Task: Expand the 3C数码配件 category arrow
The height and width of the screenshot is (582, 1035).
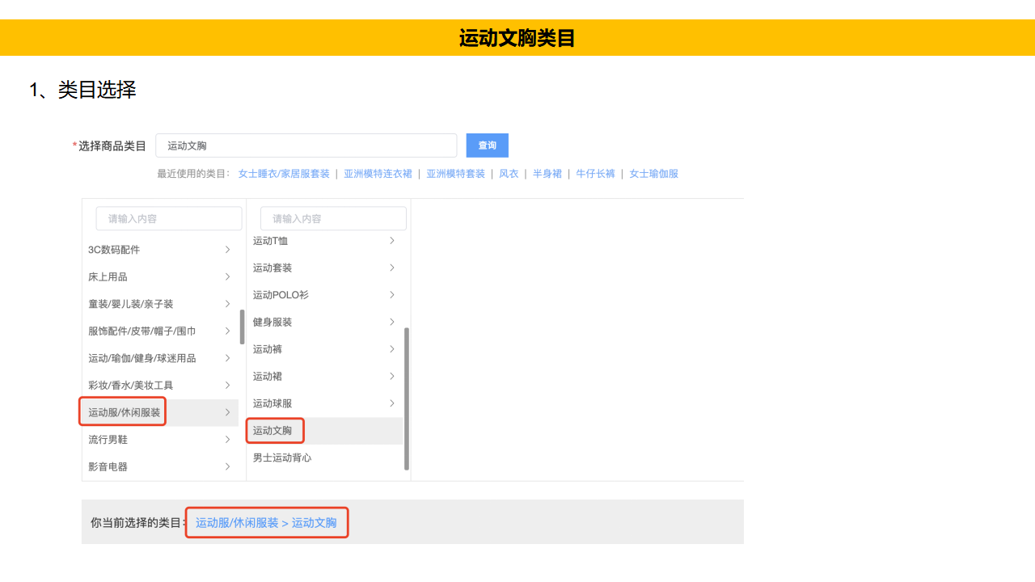Action: point(227,250)
